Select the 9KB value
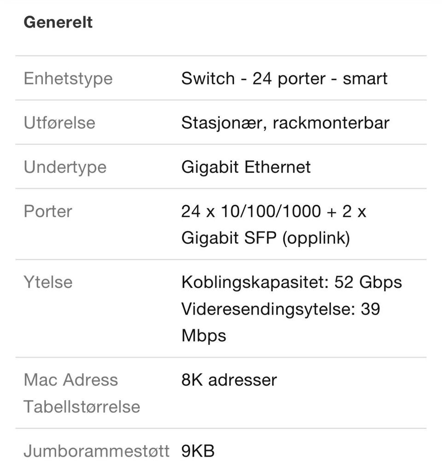The width and height of the screenshot is (442, 470). [x=198, y=451]
